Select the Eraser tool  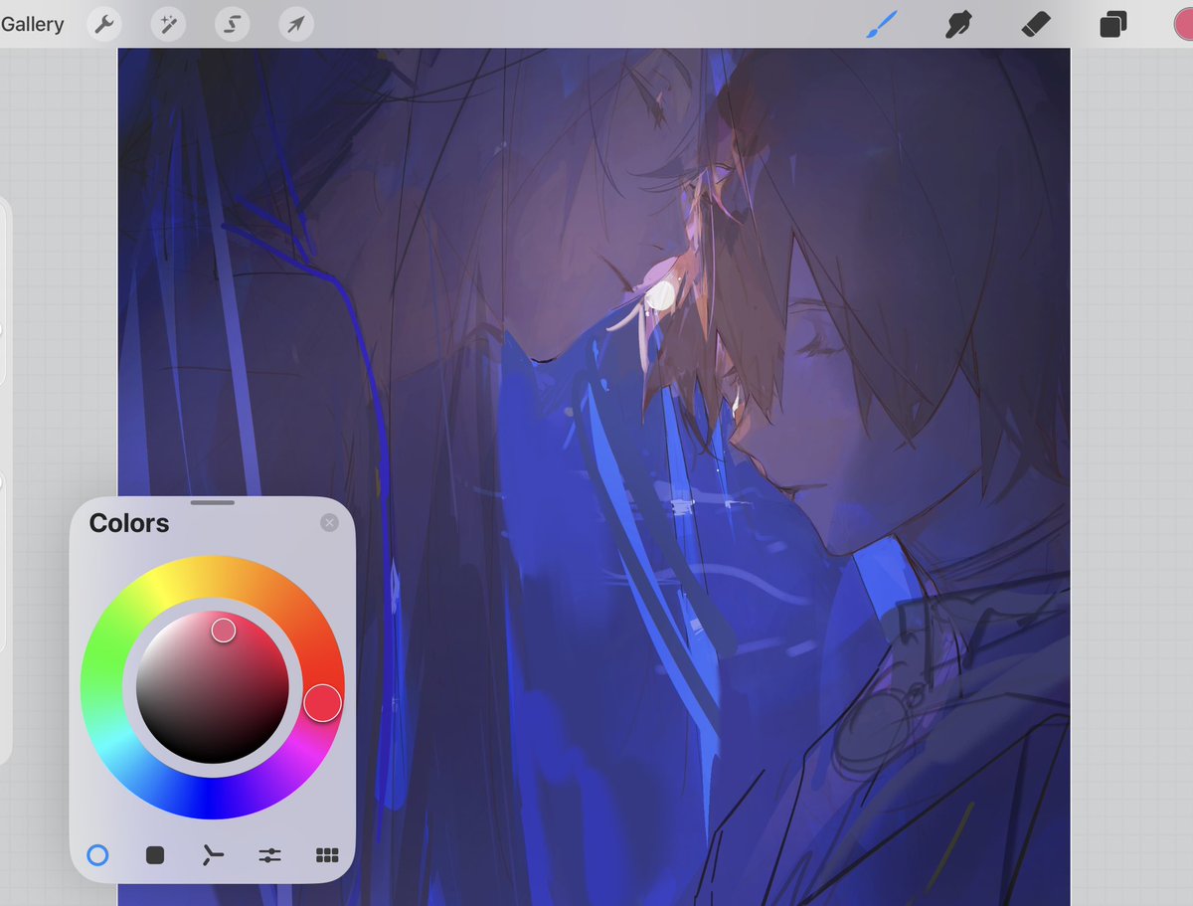point(1035,24)
